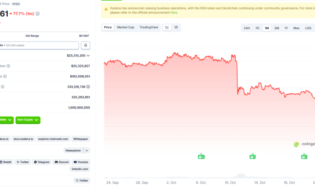Click info icon next to 77.7% change
315x189 pixels.
(38, 14)
